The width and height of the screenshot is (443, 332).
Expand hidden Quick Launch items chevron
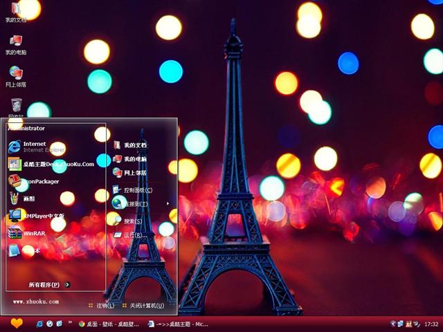[x=70, y=322]
